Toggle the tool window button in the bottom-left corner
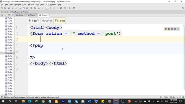Screen dimensions: 185x104 tap(2, 97)
